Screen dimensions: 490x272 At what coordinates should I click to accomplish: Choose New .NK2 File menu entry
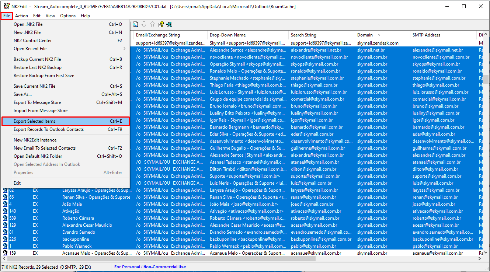tap(65, 32)
